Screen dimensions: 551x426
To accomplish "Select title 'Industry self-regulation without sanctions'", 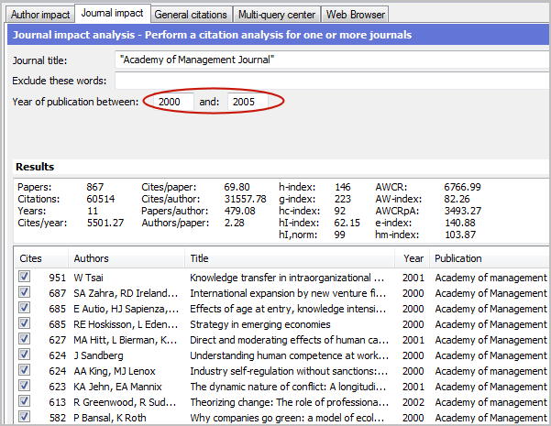I will [x=287, y=371].
